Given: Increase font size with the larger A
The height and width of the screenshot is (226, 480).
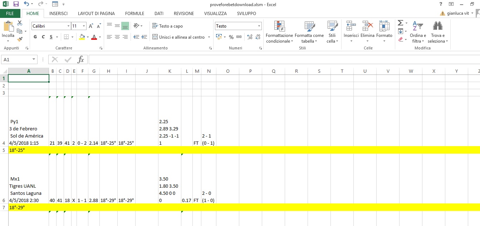Looking at the screenshot, I should (91, 26).
